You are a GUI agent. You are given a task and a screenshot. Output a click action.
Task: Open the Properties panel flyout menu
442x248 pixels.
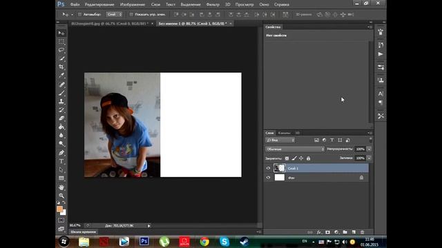369,27
